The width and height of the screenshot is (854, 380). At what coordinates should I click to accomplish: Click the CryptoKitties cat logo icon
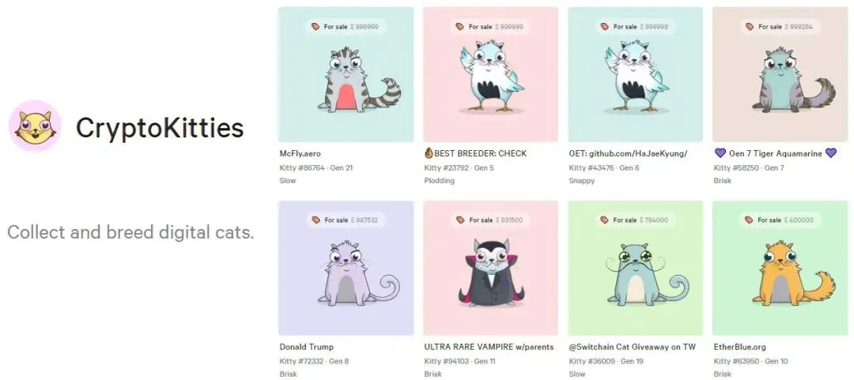click(x=35, y=126)
